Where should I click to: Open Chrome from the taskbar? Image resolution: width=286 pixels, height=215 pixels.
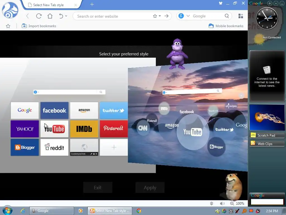[139, 211]
